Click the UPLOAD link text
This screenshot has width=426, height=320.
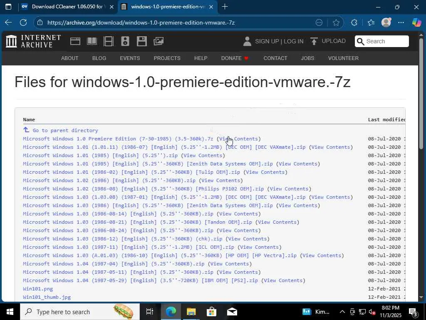(x=334, y=41)
